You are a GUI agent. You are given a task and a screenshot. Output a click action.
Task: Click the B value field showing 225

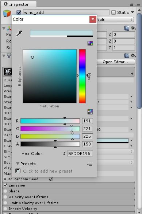coord(88,136)
